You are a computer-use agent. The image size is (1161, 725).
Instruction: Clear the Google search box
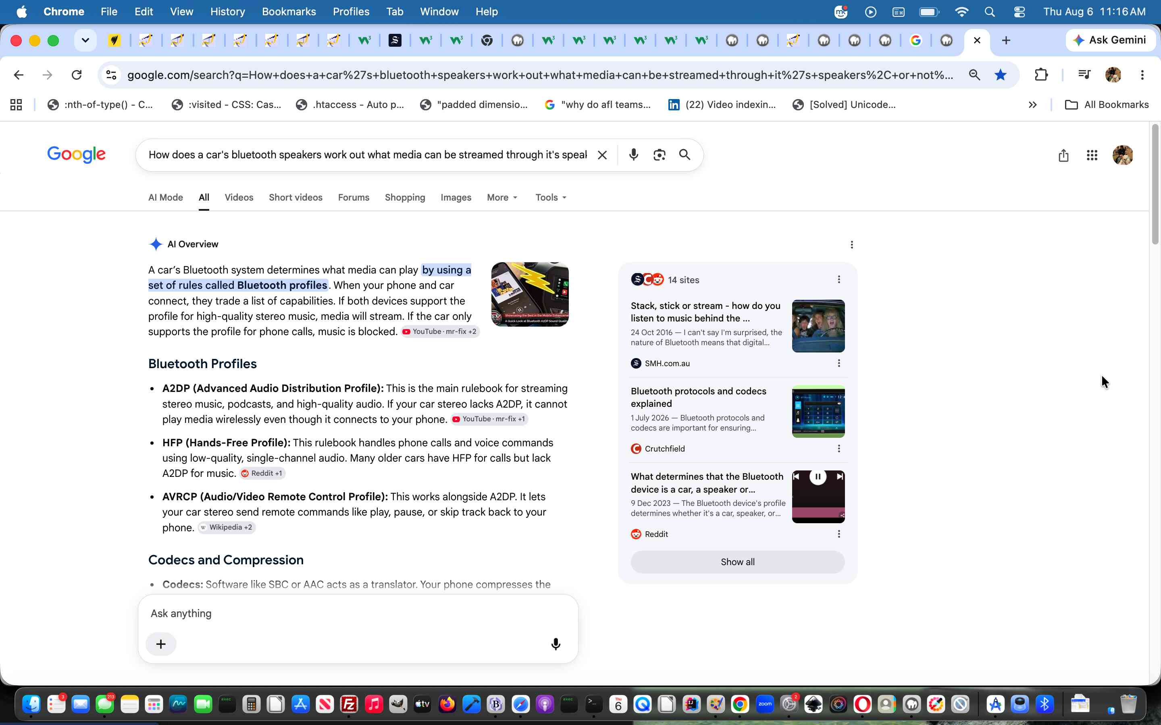point(602,155)
